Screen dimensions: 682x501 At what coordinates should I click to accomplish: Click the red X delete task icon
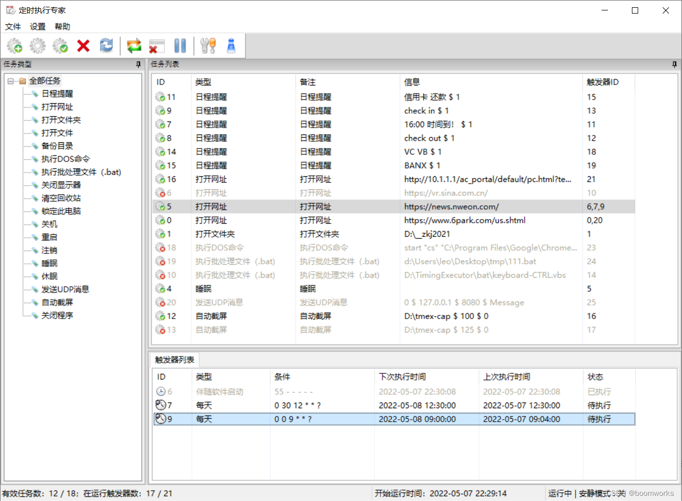[x=83, y=46]
